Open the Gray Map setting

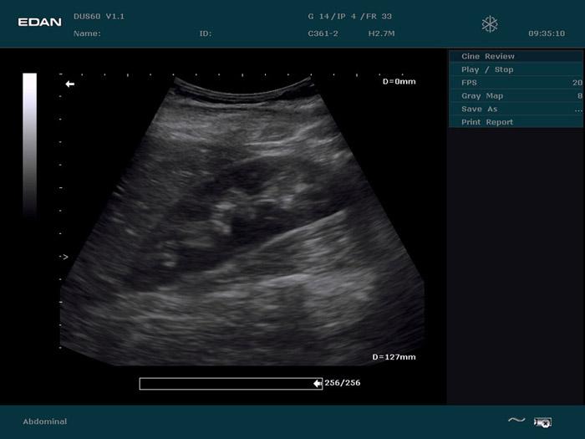[483, 96]
